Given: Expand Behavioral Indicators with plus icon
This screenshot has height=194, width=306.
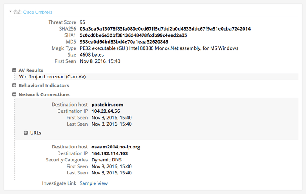Looking at the screenshot, I should coord(14,86).
